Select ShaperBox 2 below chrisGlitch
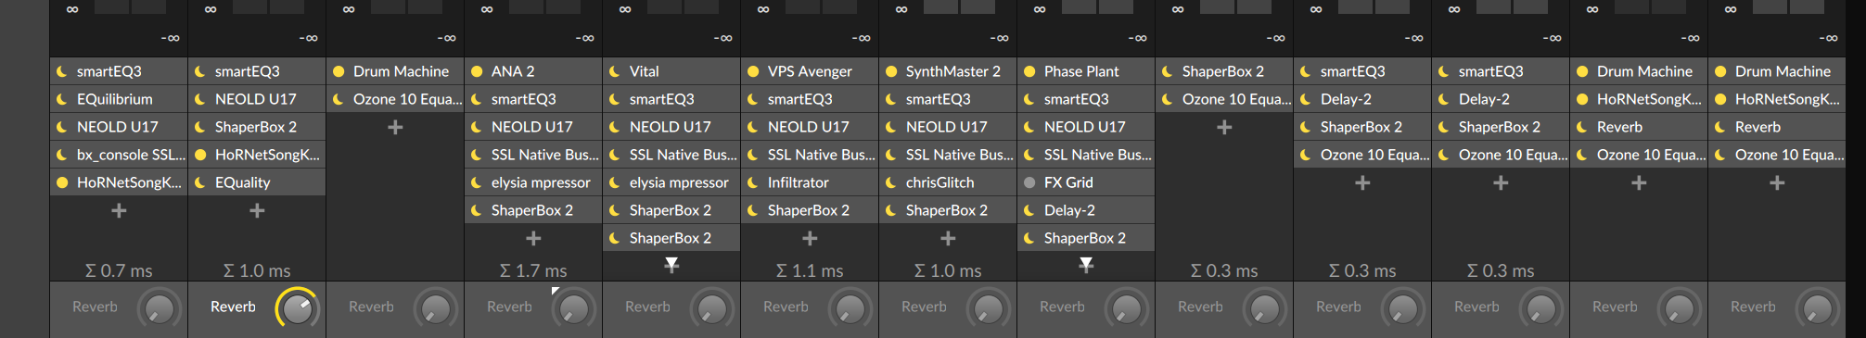The height and width of the screenshot is (338, 1866). [x=947, y=210]
